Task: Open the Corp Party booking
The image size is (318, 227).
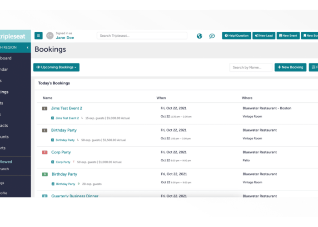Action: pos(61,152)
